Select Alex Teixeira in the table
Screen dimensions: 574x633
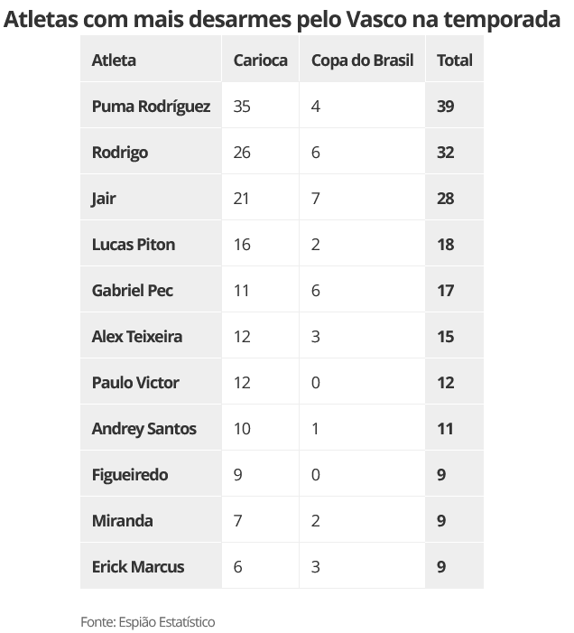(137, 337)
